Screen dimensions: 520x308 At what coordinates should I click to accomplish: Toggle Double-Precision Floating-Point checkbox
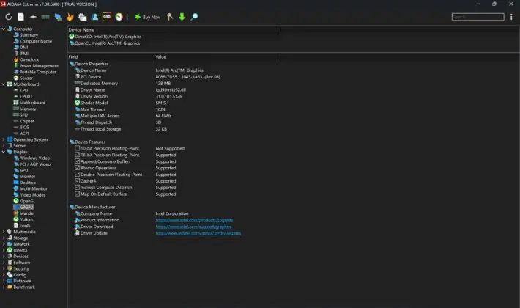(x=78, y=175)
